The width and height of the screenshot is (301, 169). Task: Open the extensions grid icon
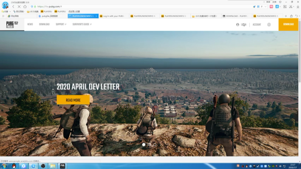pos(285,6)
